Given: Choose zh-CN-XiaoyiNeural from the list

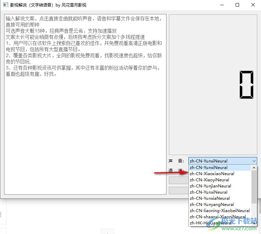Looking at the screenshot, I should click(x=209, y=180).
